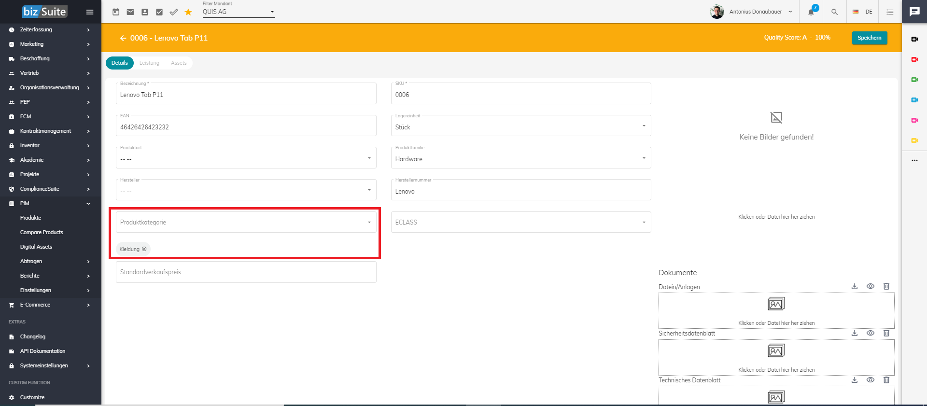Open the three-dots more menu in right rail
The image size is (927, 406).
914,160
